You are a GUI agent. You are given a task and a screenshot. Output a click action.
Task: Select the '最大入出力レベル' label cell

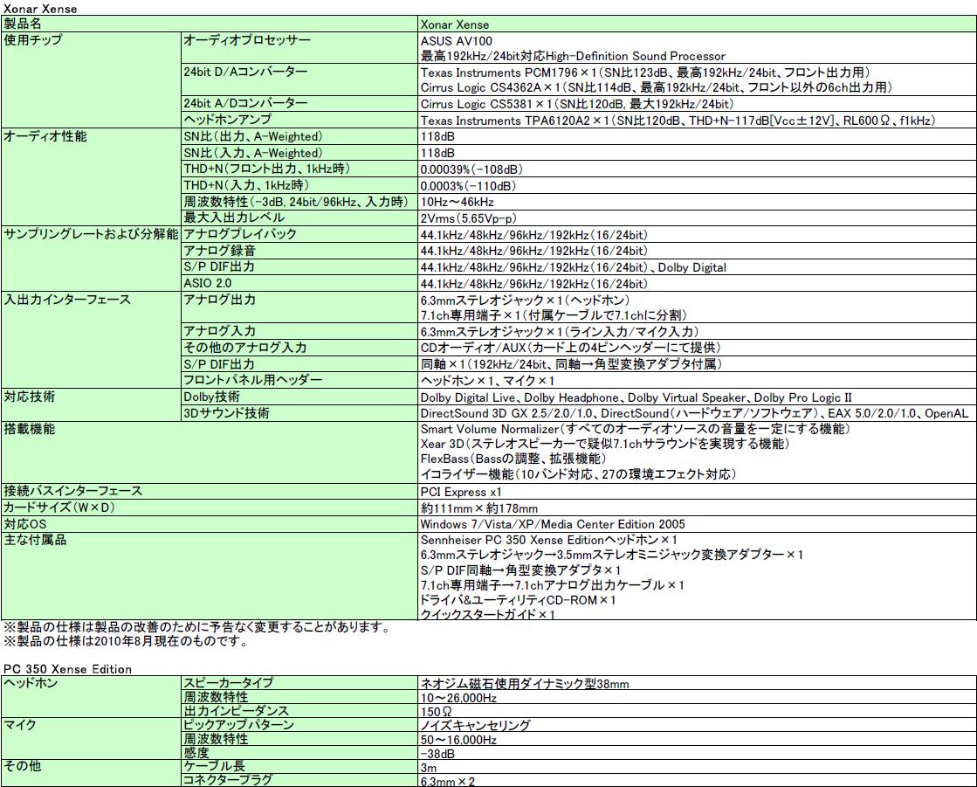click(299, 217)
